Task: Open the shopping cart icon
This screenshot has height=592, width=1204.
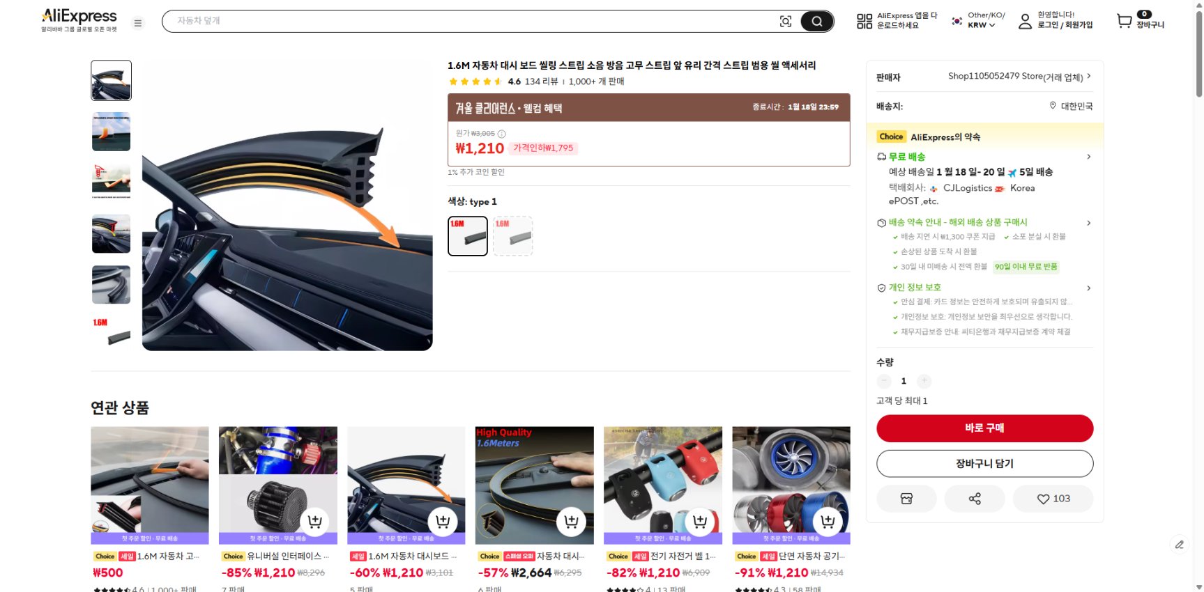Action: click(1124, 21)
